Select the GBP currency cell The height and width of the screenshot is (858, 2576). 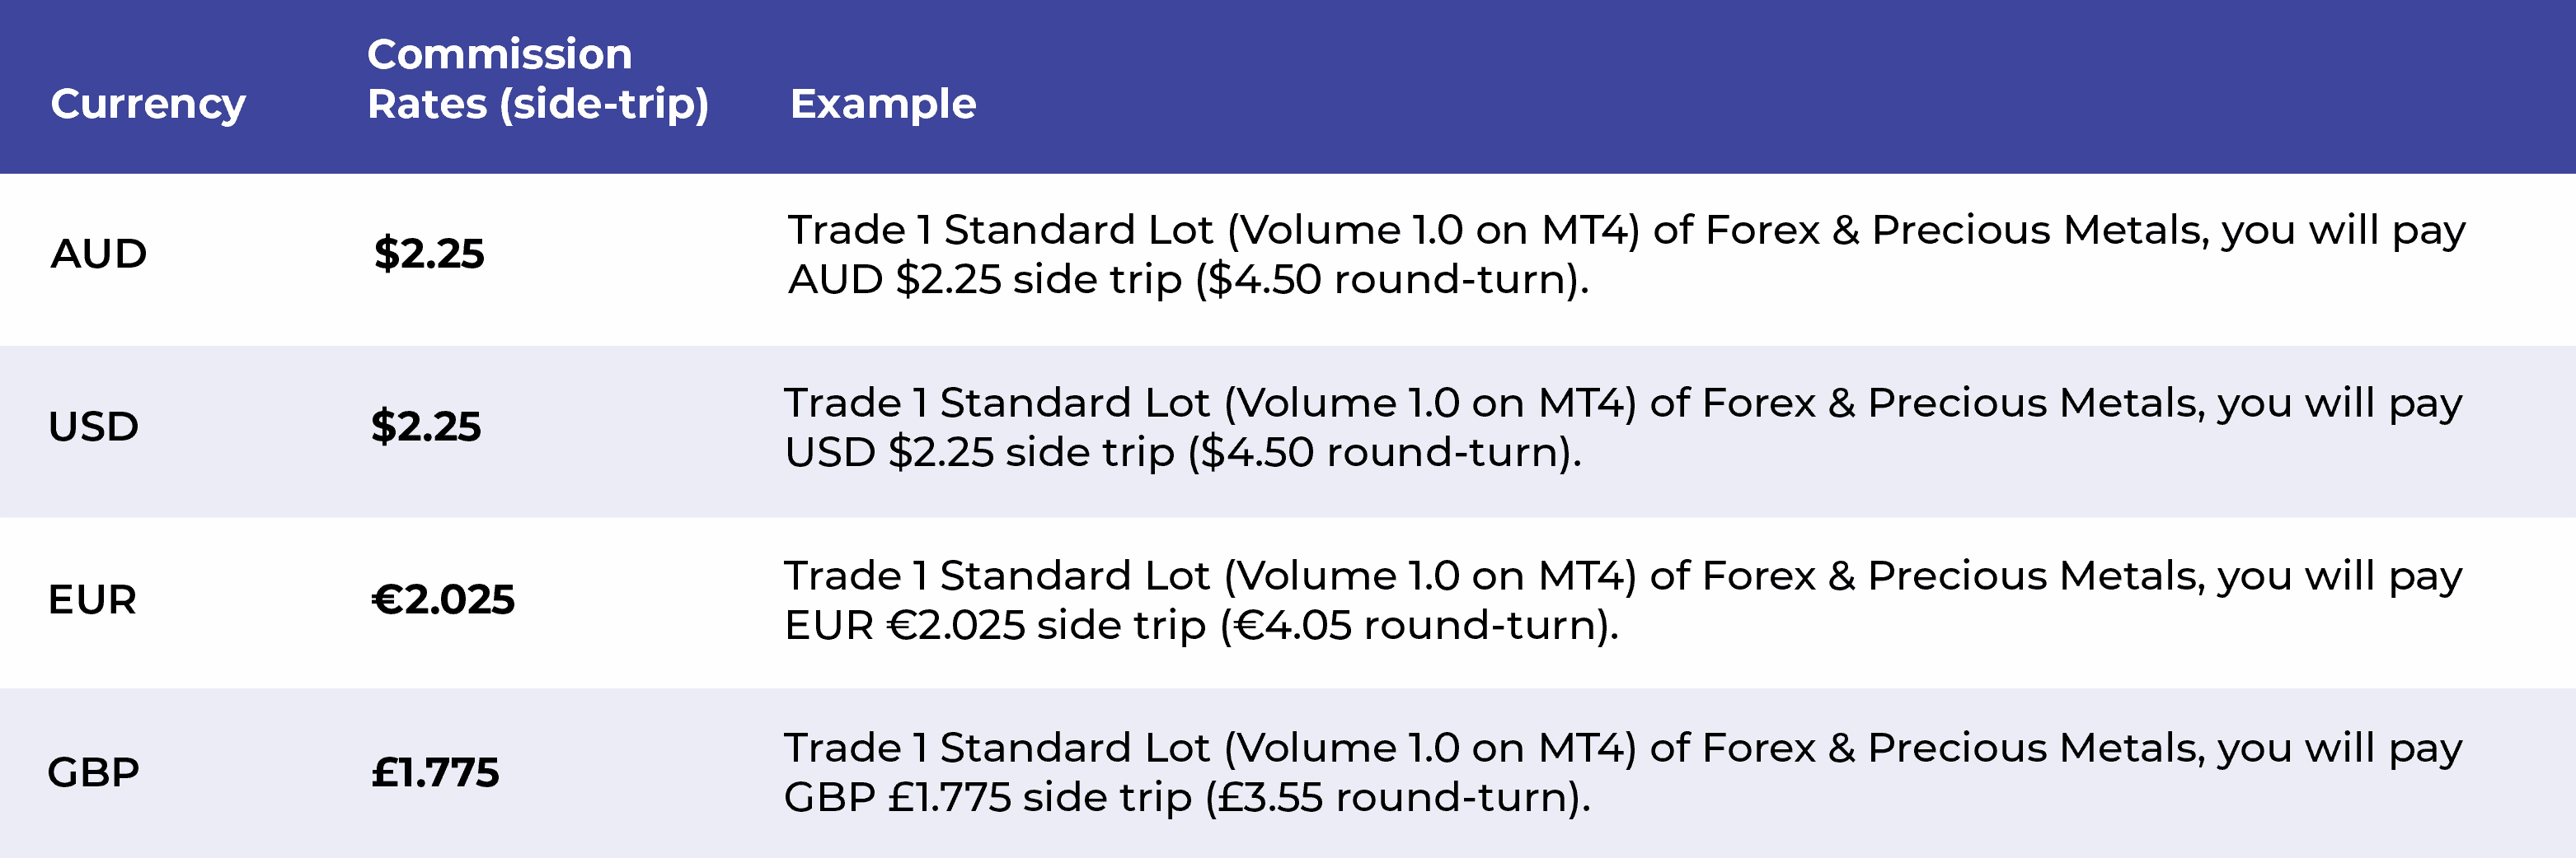93,772
